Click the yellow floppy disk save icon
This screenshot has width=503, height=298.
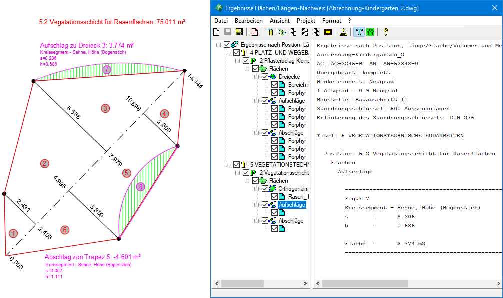[x=239, y=32]
